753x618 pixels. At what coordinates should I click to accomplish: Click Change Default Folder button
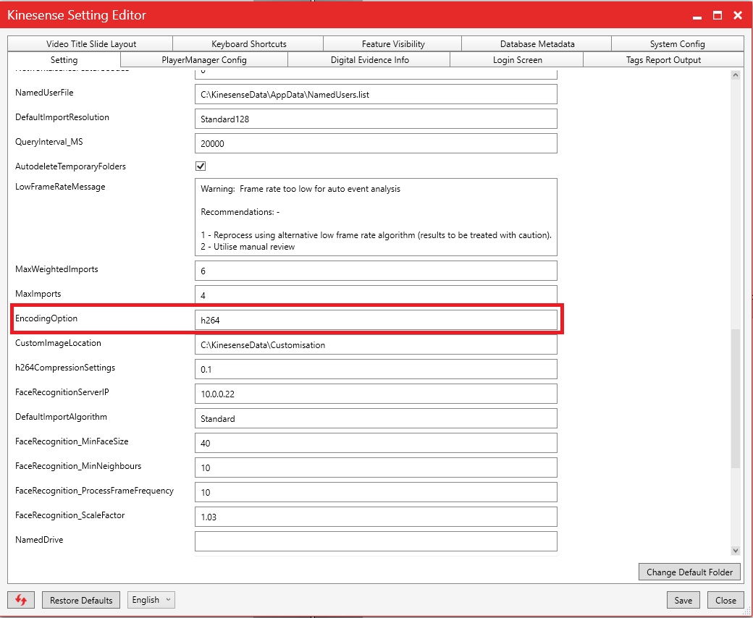click(689, 572)
